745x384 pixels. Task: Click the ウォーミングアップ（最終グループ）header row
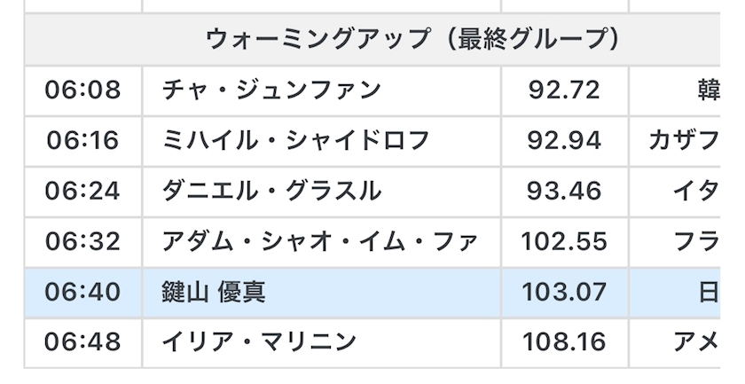click(x=412, y=39)
